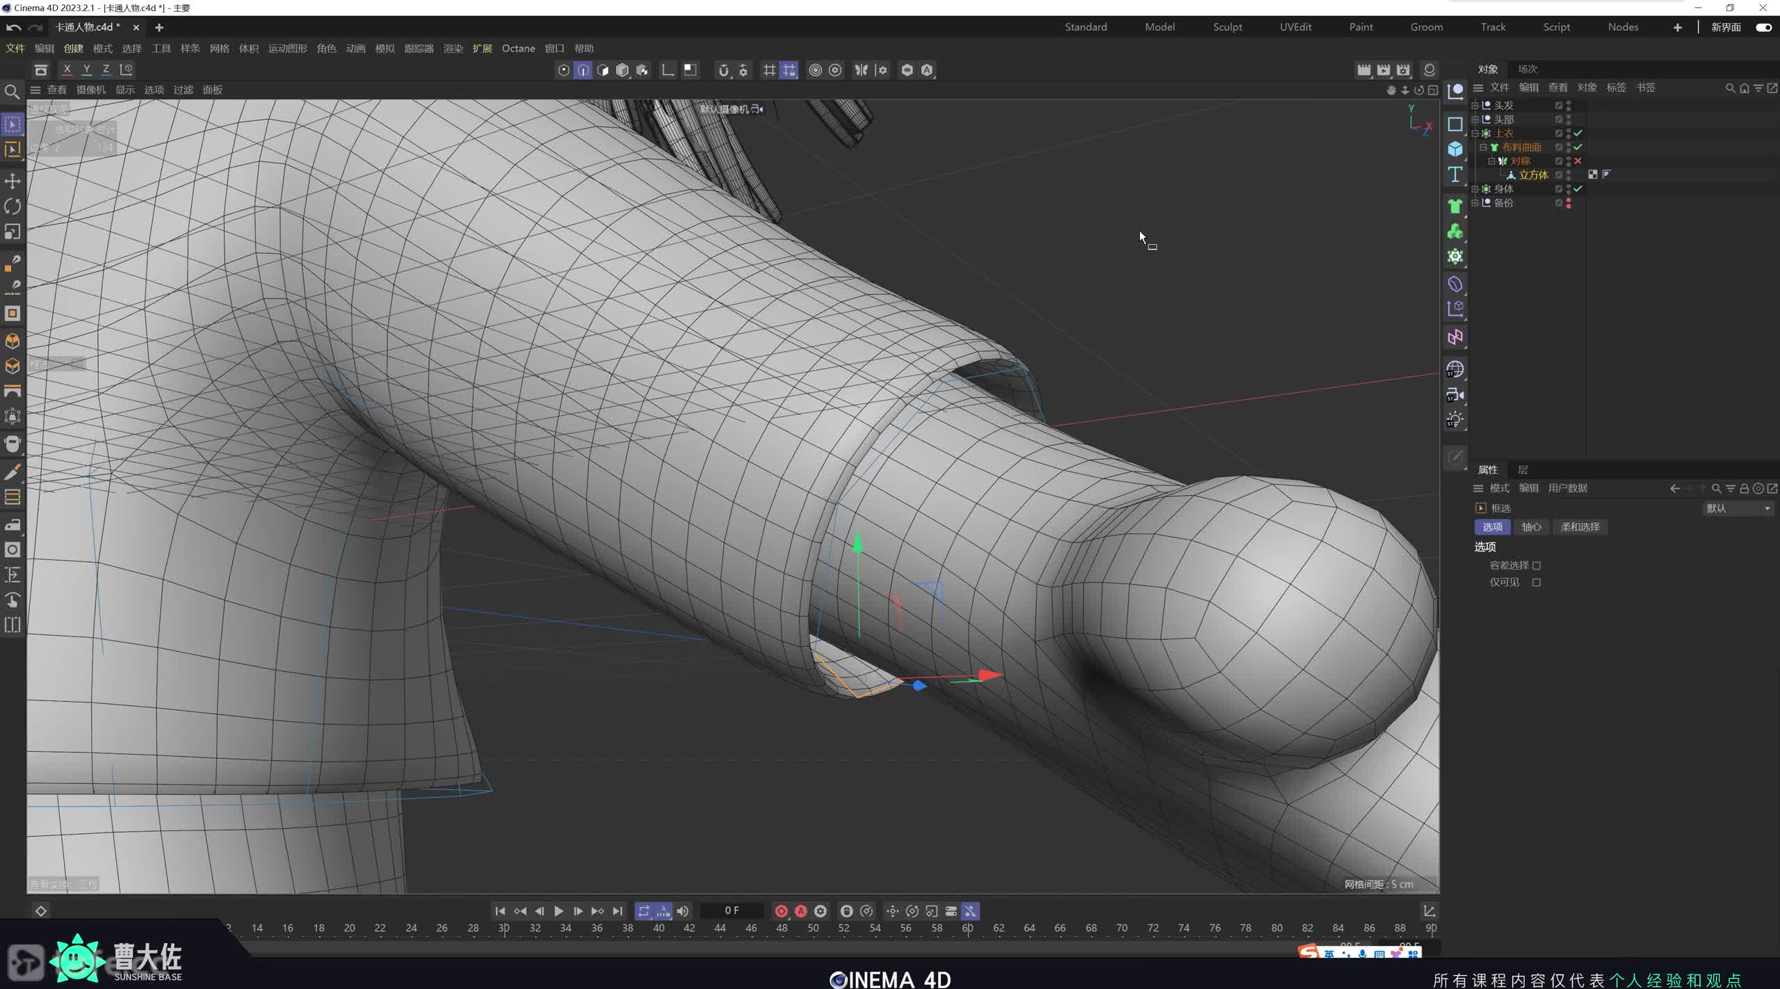Image resolution: width=1780 pixels, height=989 pixels.
Task: Select the Rotate tool in left toolbar
Action: (13, 207)
